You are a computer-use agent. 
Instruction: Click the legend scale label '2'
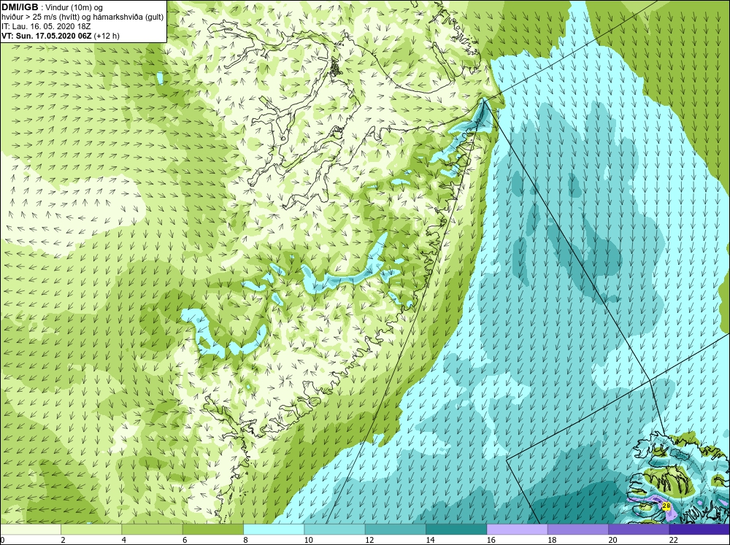click(63, 540)
